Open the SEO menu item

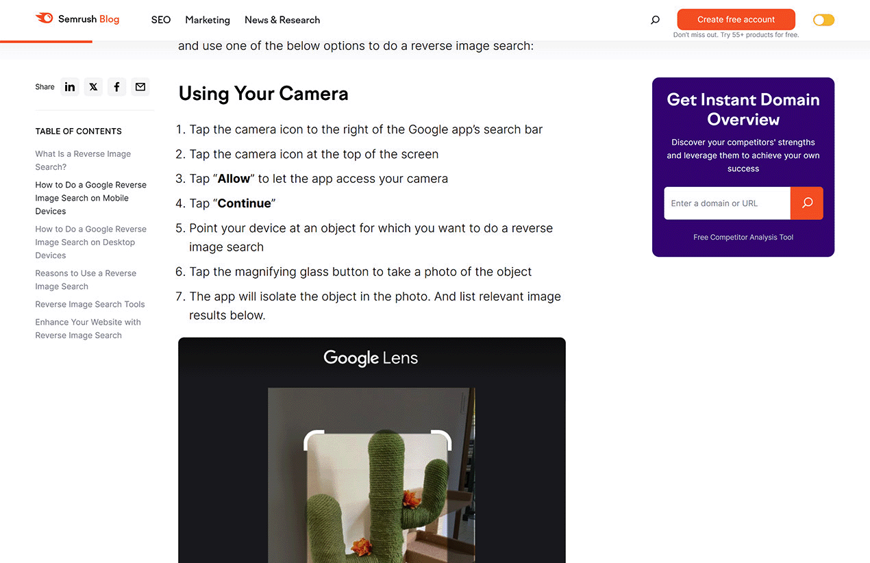click(160, 20)
